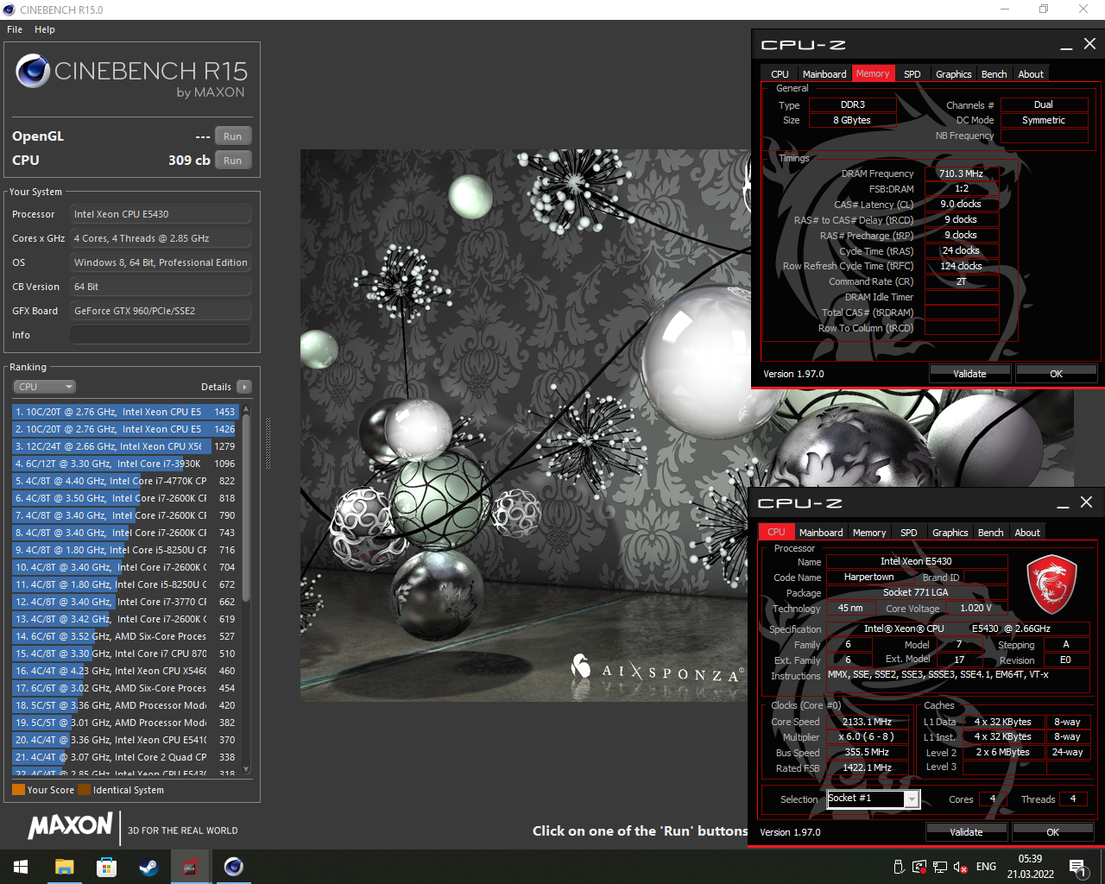Select the CPU tab in the upper CPU-Z window

tap(780, 74)
